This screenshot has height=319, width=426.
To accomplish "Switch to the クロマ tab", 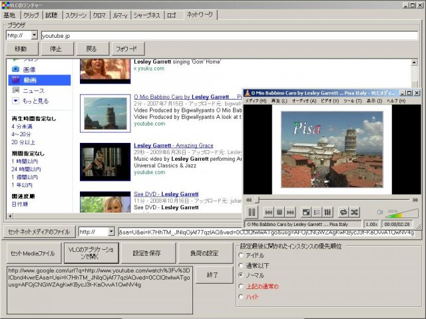I will click(x=99, y=15).
